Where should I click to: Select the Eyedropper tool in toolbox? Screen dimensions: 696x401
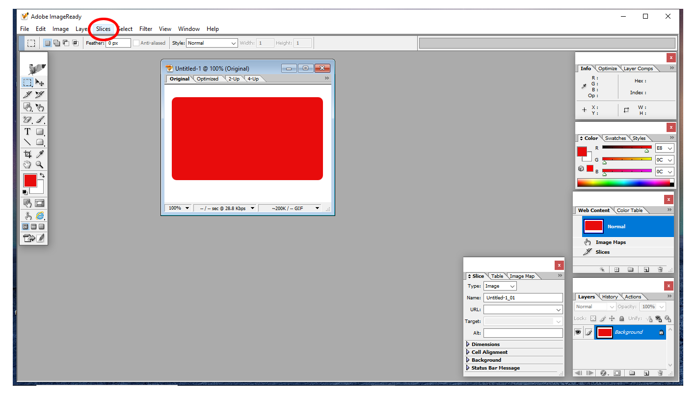40,154
